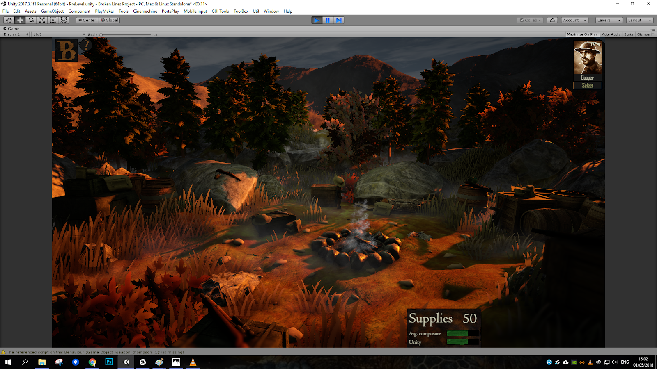Open the Windows Start menu
Screen dimensions: 657x369
8,362
